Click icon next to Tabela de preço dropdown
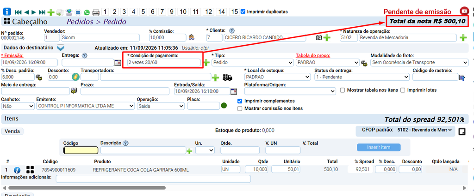This screenshot has width=474, height=196. 364,63
